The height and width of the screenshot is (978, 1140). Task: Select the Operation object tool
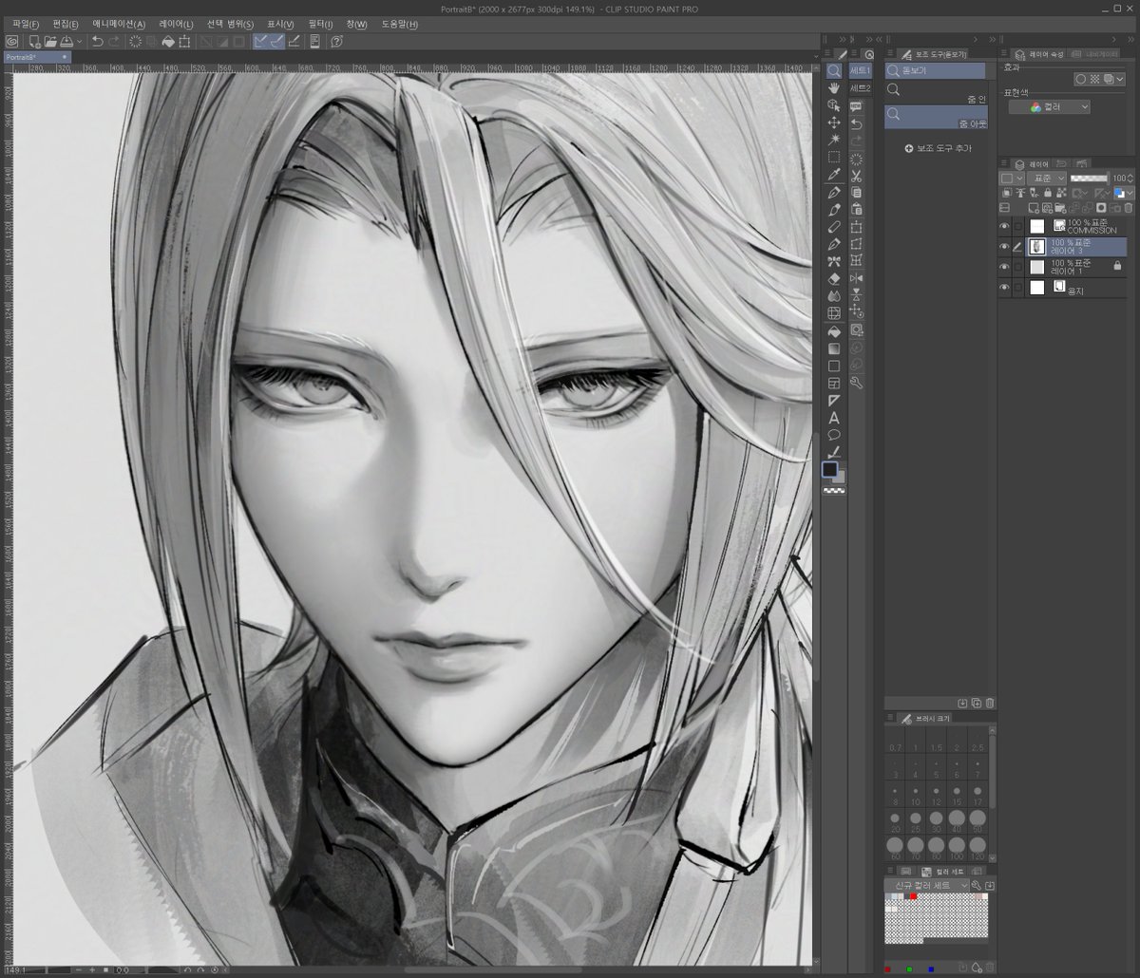click(834, 105)
